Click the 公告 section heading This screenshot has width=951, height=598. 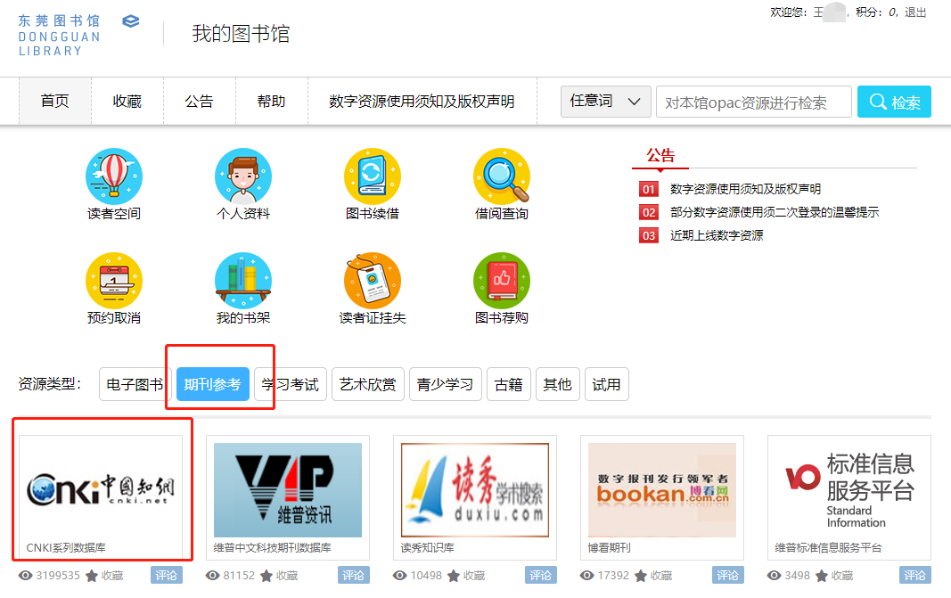(x=660, y=156)
